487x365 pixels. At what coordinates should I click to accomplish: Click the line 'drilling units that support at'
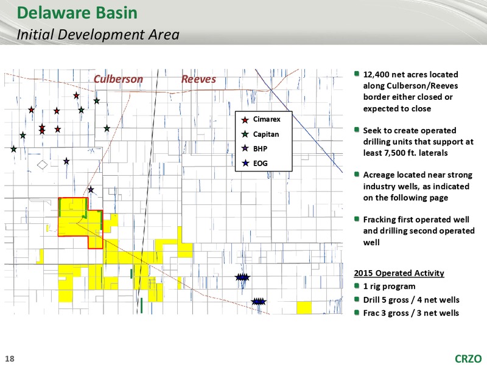418,142
